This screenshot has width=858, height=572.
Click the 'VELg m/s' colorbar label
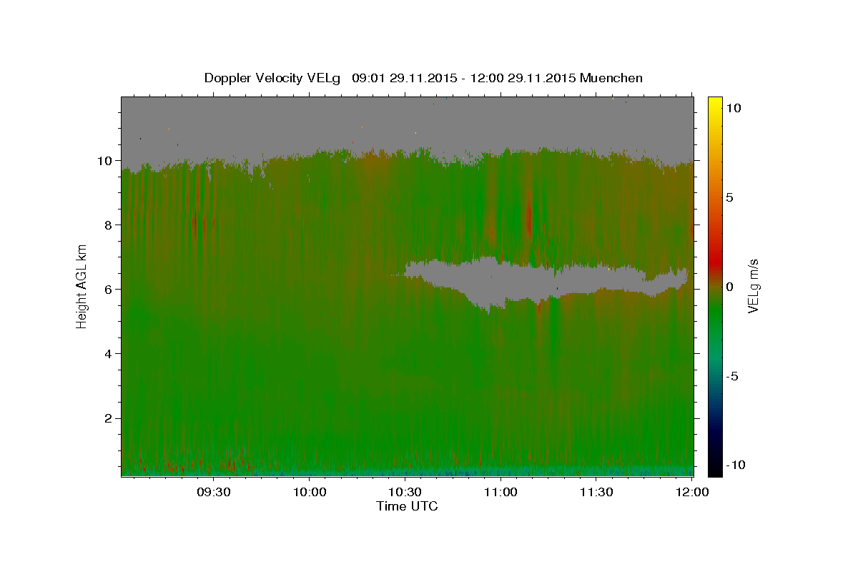pos(753,285)
